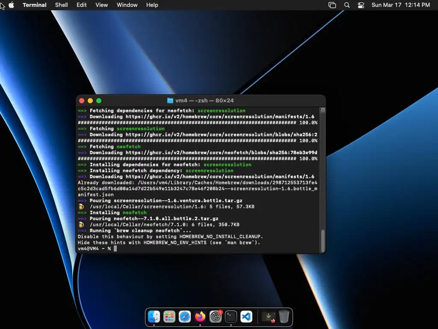Click the path /usr/local/Cellar/neofetch/7.1.0
Viewport: 438px width, 329px height.
tap(138, 224)
